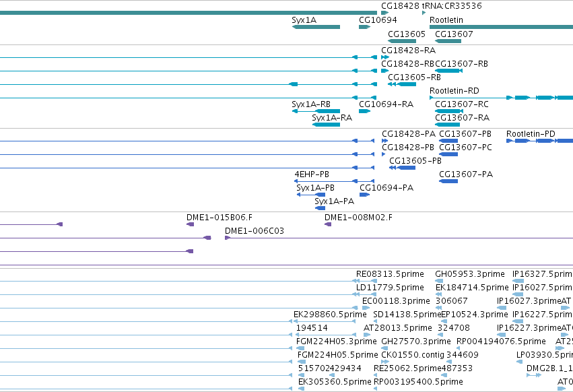This screenshot has height=392, width=573.
Task: Select transcript Syx1A-RA
Action: 332,118
